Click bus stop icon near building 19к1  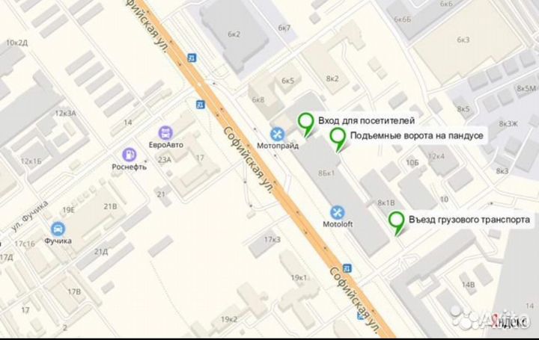click(347, 268)
